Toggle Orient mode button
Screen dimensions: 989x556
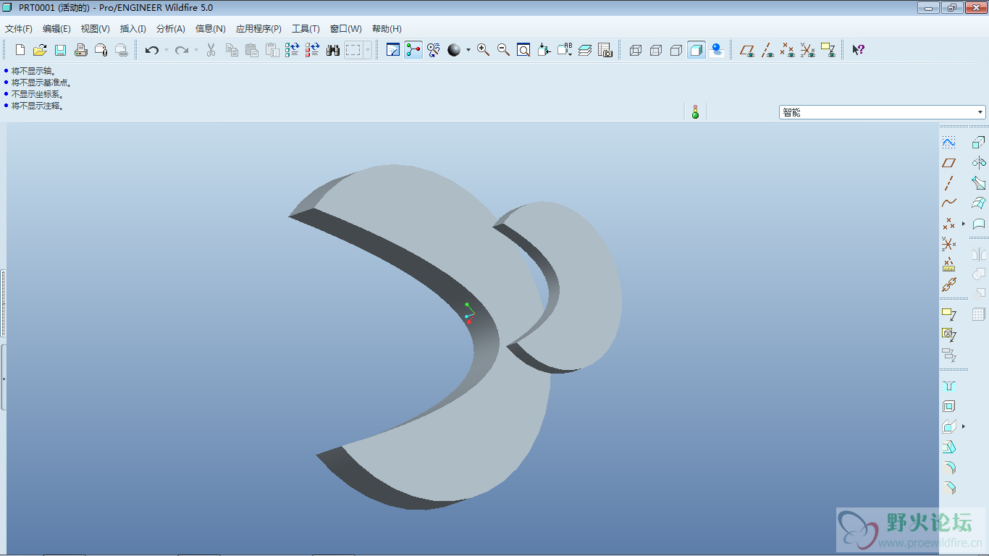pos(434,50)
